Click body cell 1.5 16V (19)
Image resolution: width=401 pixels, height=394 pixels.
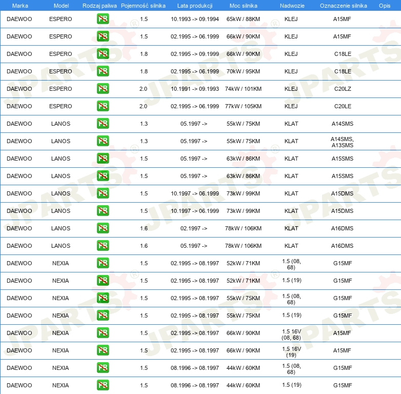pyautogui.click(x=291, y=352)
